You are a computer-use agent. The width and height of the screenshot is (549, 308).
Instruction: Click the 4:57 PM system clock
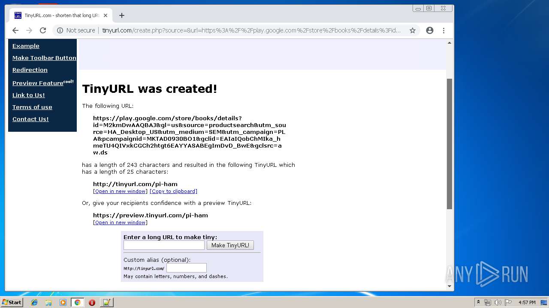point(527,302)
